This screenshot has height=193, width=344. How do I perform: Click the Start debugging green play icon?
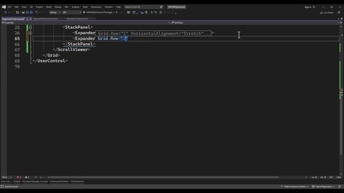click(84, 12)
